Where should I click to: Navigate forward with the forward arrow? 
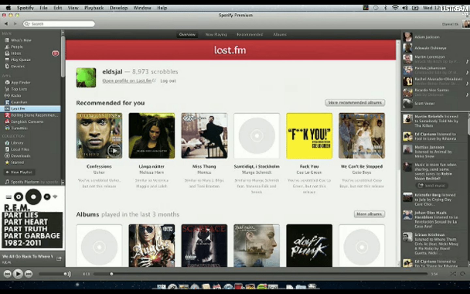pyautogui.click(x=15, y=24)
